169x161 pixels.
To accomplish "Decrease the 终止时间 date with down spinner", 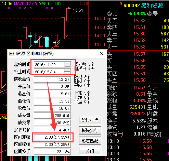I will [x=67, y=73].
